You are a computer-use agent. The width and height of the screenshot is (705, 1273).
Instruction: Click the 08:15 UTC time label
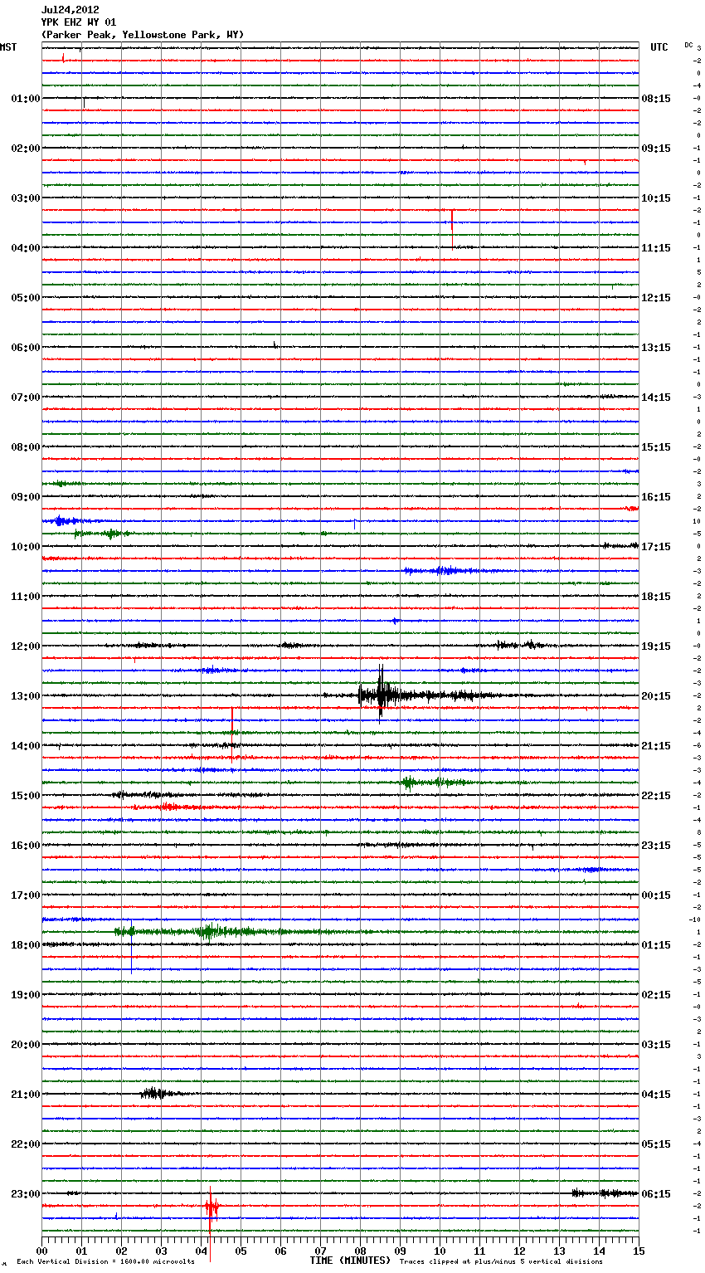click(656, 99)
